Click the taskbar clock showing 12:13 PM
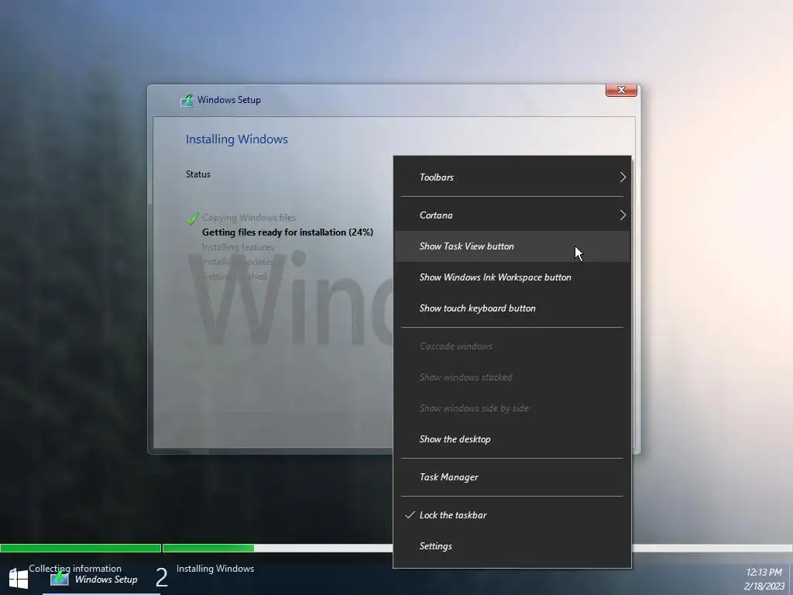Screen dimensions: 793x595 (764, 573)
